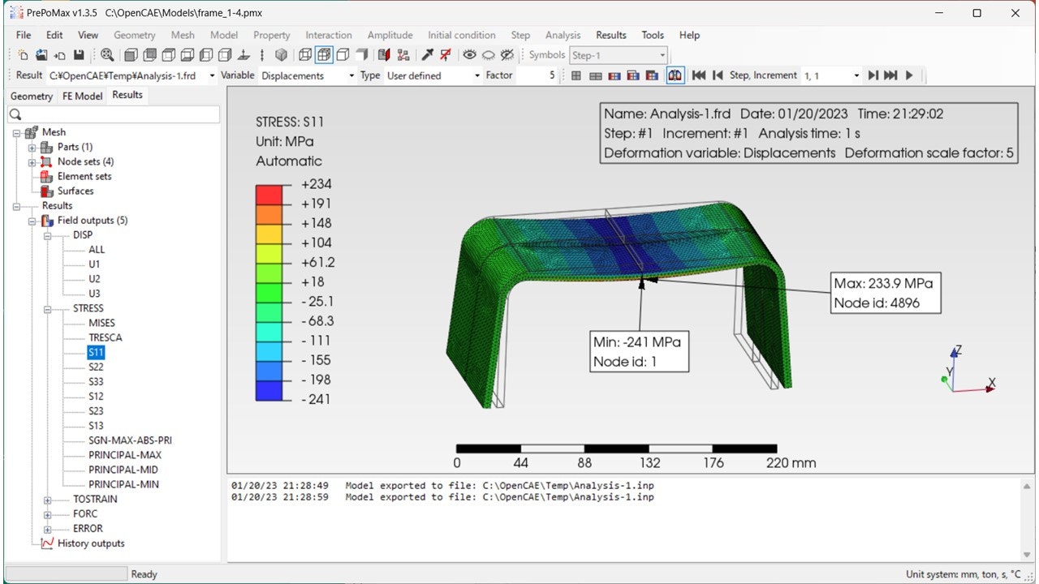Open the Result file dropdown
Screen dimensions: 1039x584
click(x=213, y=75)
